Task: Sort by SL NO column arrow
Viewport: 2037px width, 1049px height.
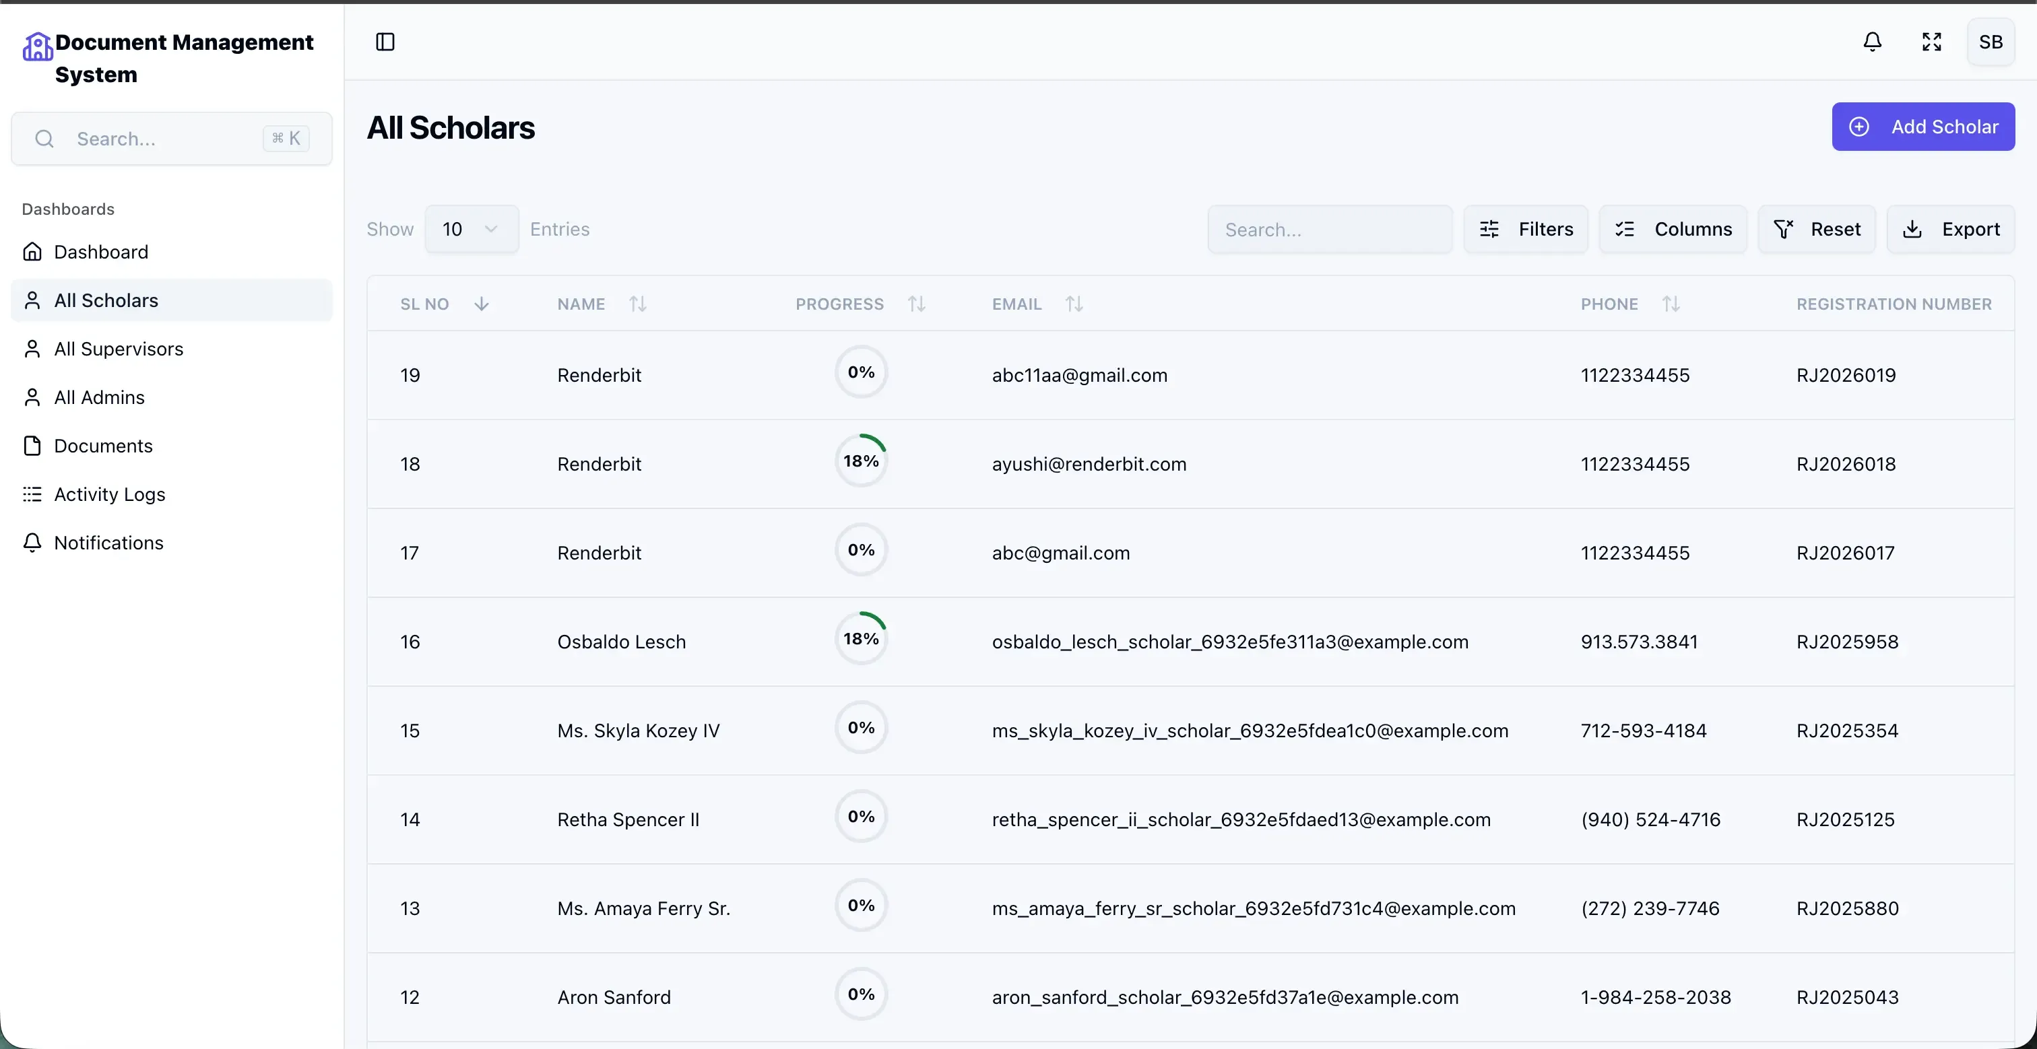Action: pos(481,304)
